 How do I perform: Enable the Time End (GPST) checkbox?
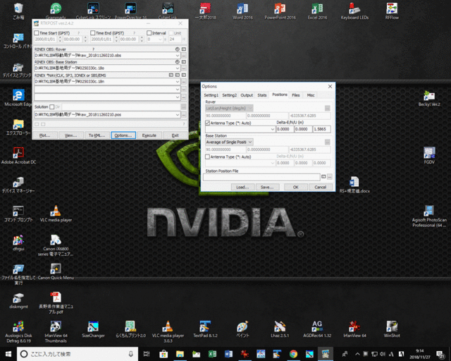tap(92, 33)
